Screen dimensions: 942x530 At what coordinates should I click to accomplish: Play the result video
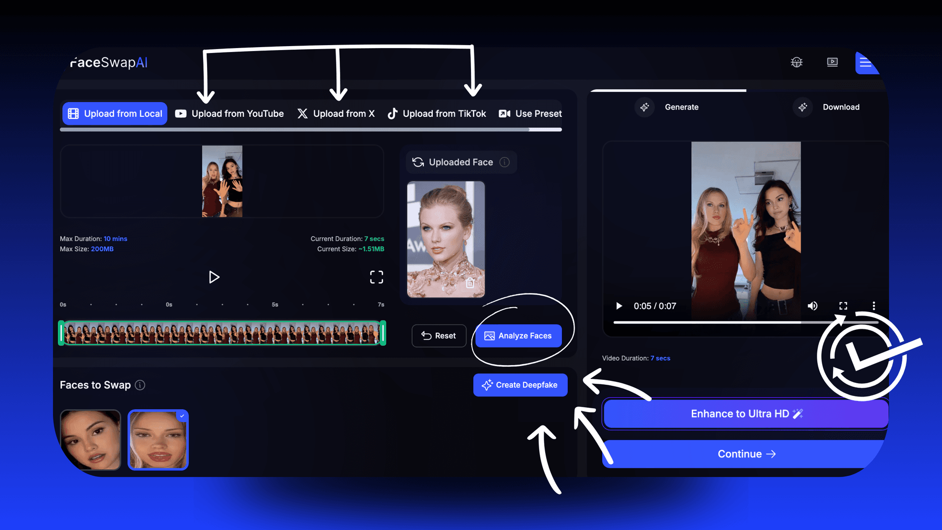(x=619, y=306)
